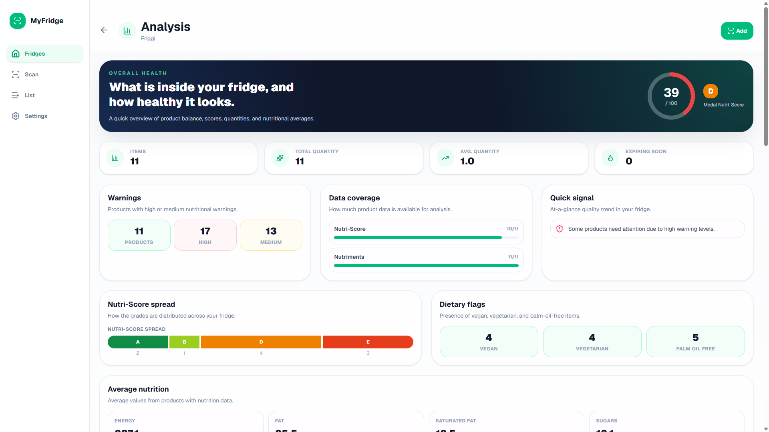Click the light green B grade segment
The width and height of the screenshot is (769, 432).
pyautogui.click(x=184, y=342)
